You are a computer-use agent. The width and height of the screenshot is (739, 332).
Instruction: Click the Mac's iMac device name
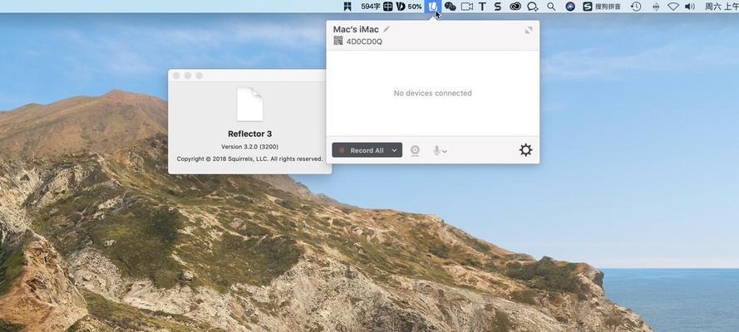356,29
